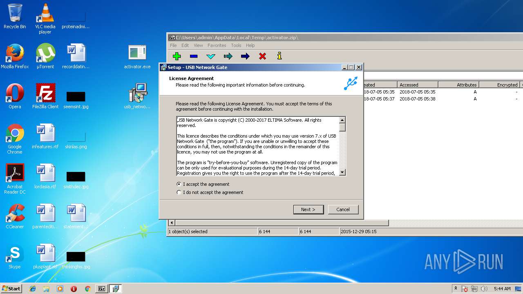Open the Recycle Bin desktop icon

[x=15, y=16]
